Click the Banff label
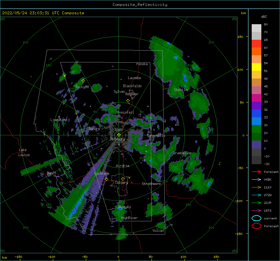The width and height of the screenshot is (280, 261). pyautogui.click(x=51, y=173)
